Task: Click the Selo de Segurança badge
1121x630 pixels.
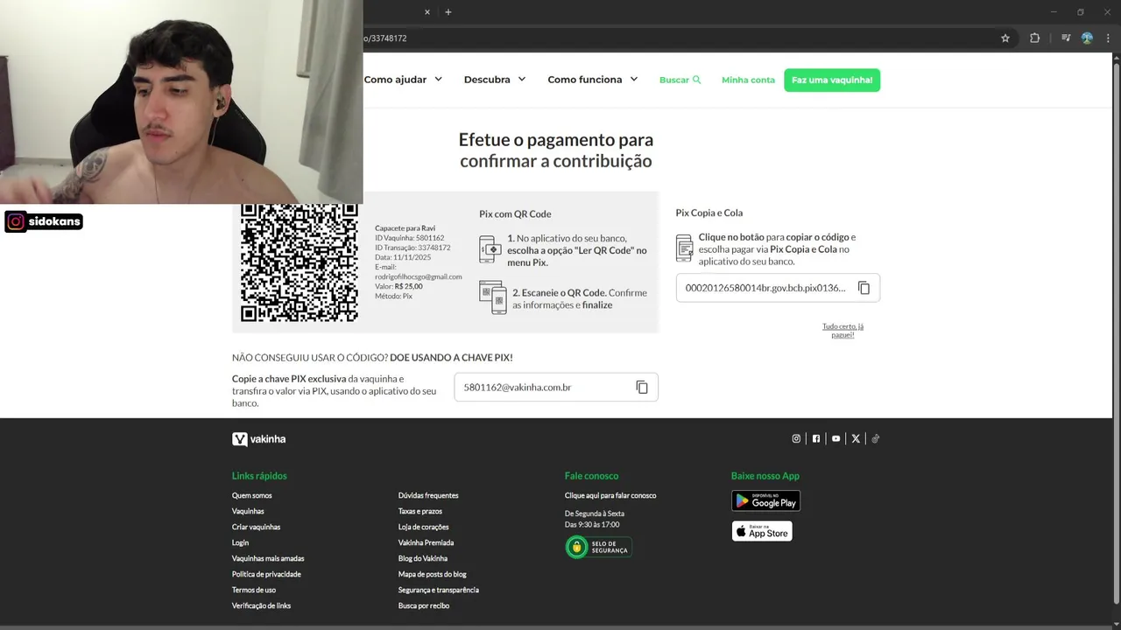Action: point(598,547)
